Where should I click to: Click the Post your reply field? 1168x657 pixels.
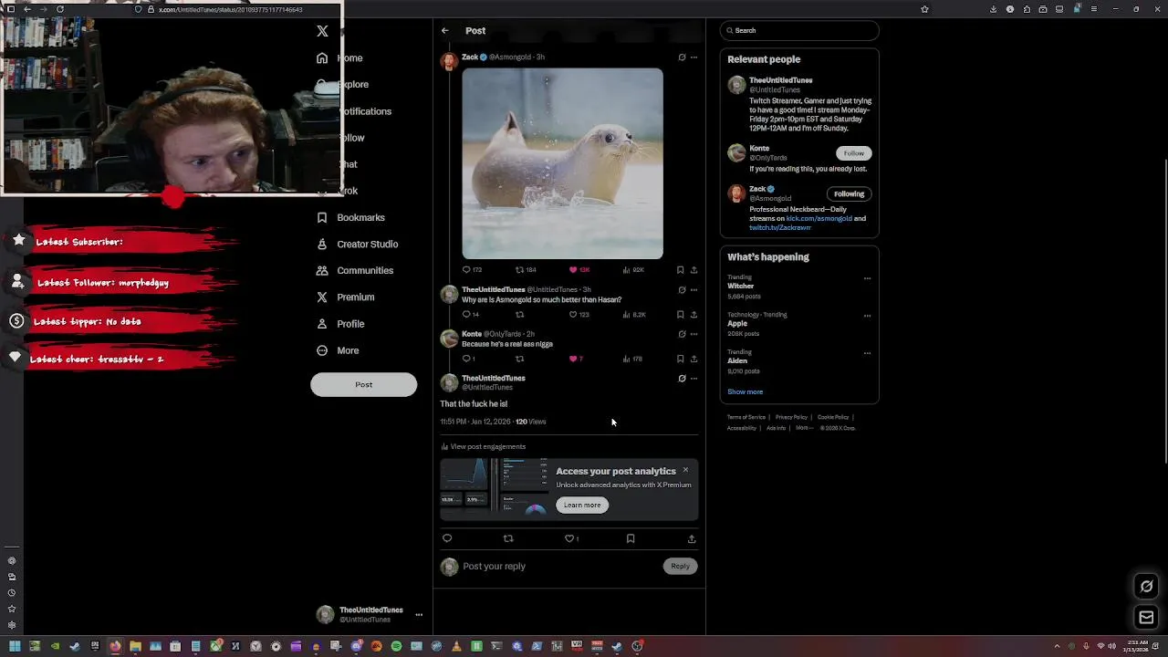coord(558,567)
